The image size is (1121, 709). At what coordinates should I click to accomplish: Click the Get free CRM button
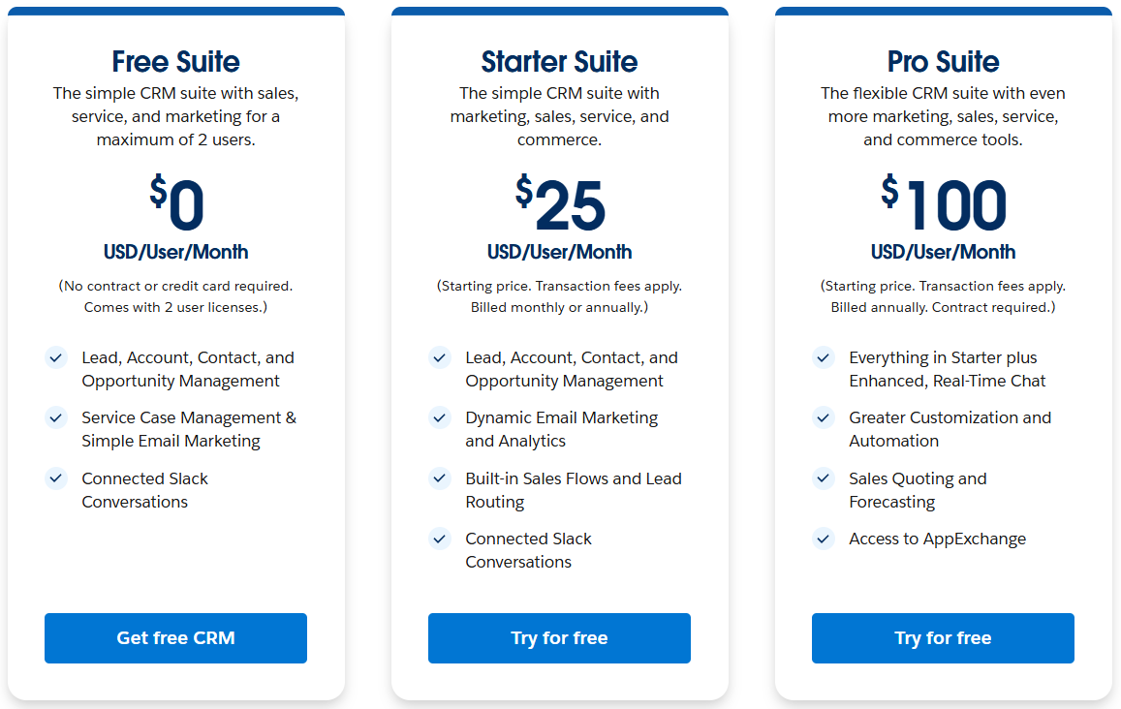click(175, 638)
